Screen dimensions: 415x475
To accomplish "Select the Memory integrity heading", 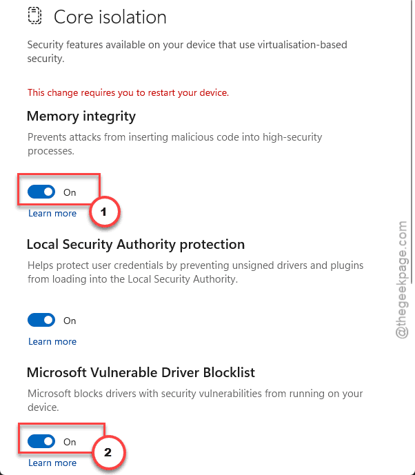I will pyautogui.click(x=81, y=117).
